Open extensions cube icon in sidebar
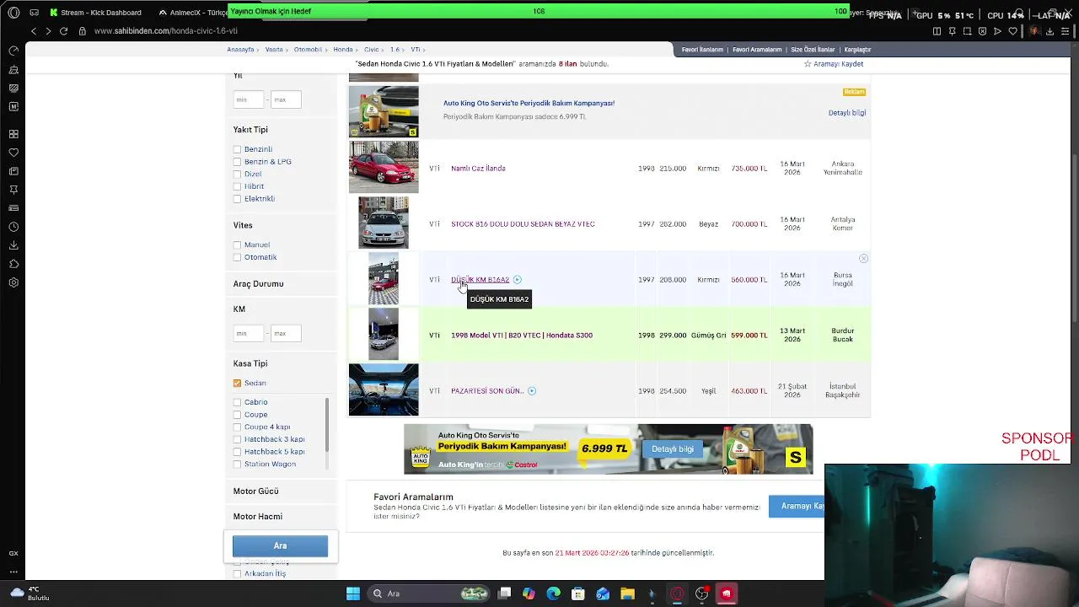The width and height of the screenshot is (1079, 607). (x=13, y=264)
